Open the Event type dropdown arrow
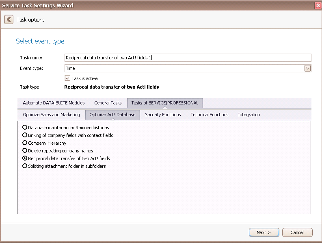The width and height of the screenshot is (322, 243). [307, 68]
